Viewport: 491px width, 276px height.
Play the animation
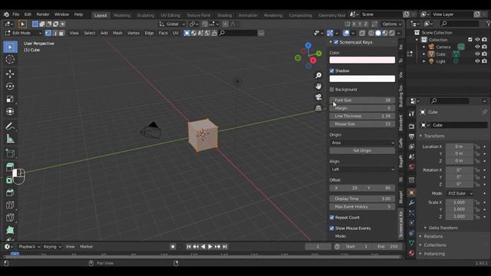click(x=210, y=247)
